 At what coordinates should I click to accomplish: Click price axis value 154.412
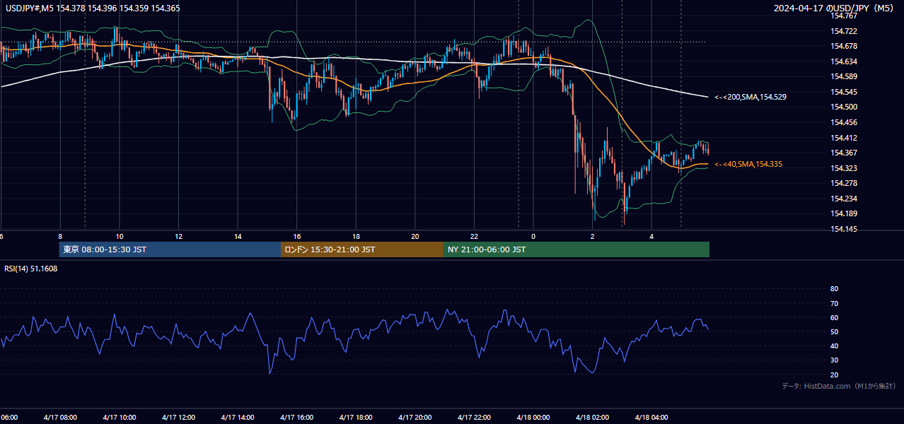tap(843, 138)
